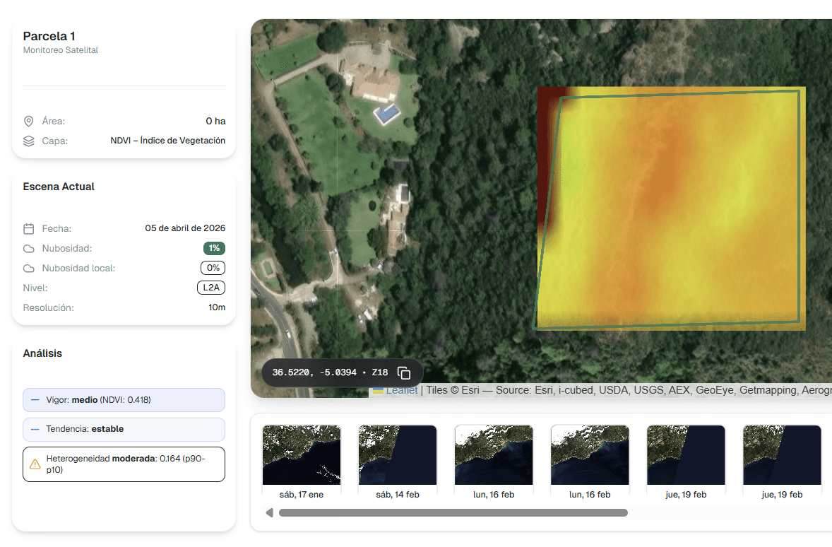Click the coordinates text 36.5220, -5.0394

pos(314,373)
